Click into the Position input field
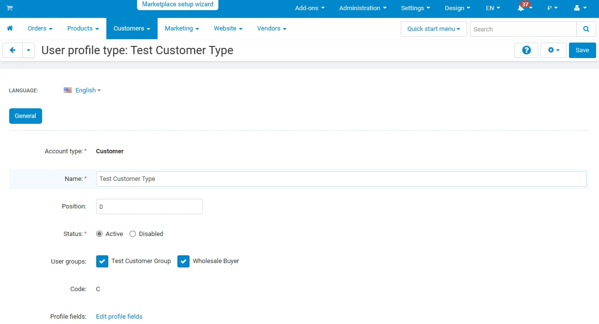The width and height of the screenshot is (599, 324). (x=149, y=206)
